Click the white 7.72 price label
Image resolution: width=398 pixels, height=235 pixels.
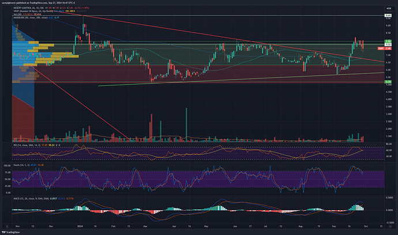(388, 44)
